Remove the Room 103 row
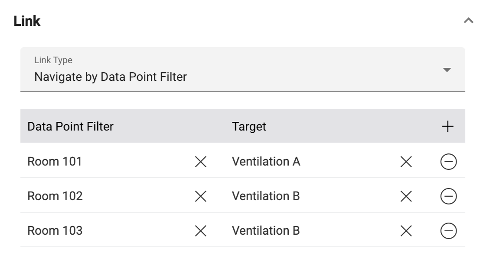The height and width of the screenshot is (268, 486). click(448, 231)
